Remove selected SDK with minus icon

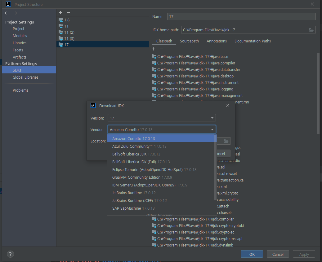(x=69, y=12)
